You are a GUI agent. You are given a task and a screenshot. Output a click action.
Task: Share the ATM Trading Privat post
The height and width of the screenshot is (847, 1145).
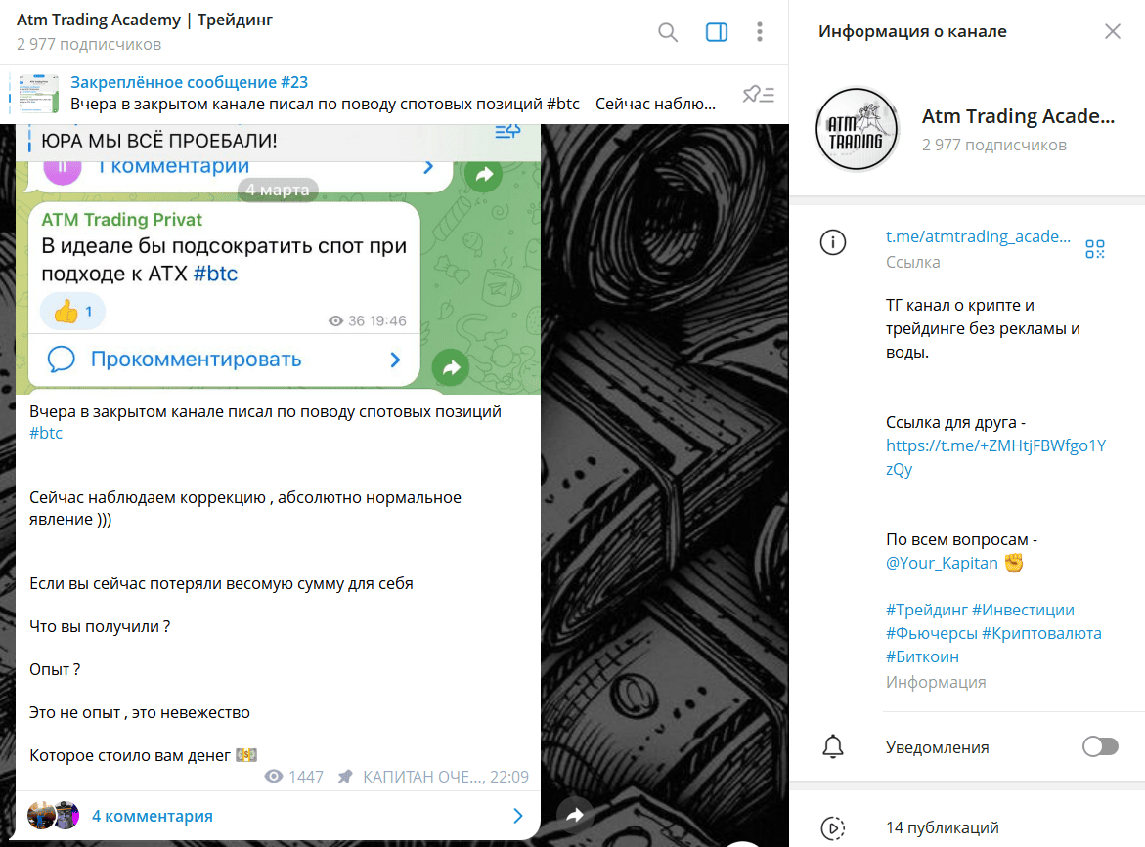point(451,368)
